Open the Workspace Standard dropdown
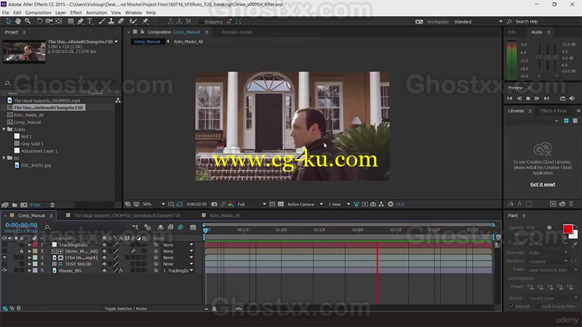This screenshot has width=582, height=327. click(478, 22)
